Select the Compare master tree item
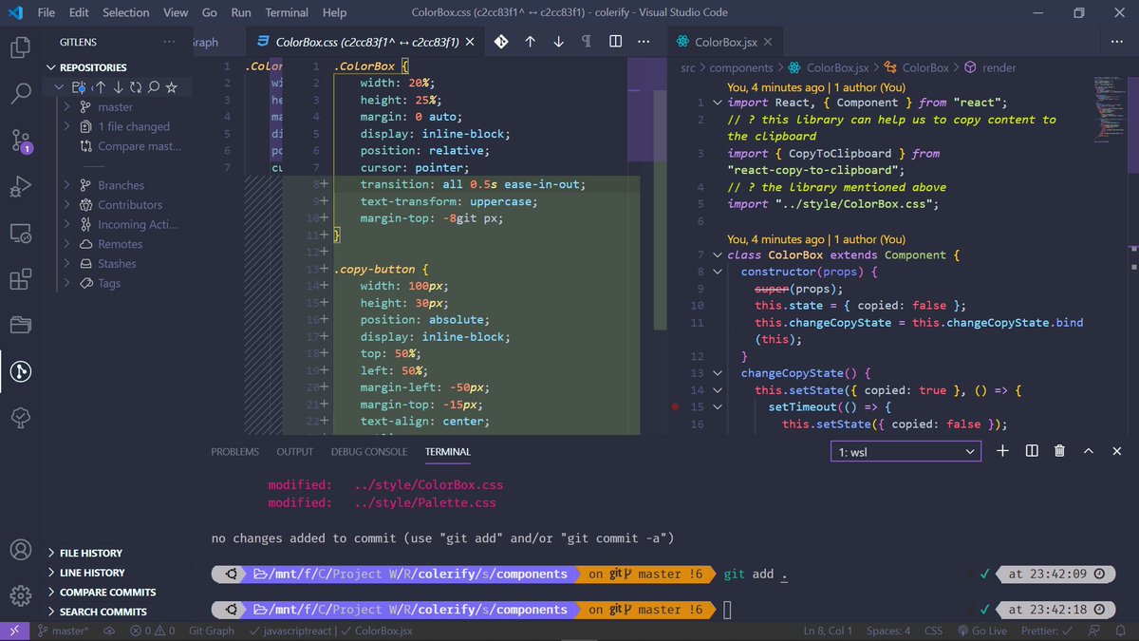1139x641 pixels. [130, 146]
